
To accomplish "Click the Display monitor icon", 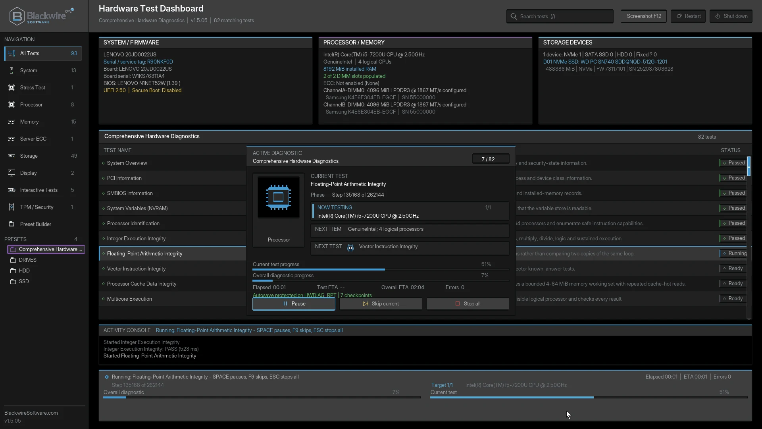I will tap(12, 173).
